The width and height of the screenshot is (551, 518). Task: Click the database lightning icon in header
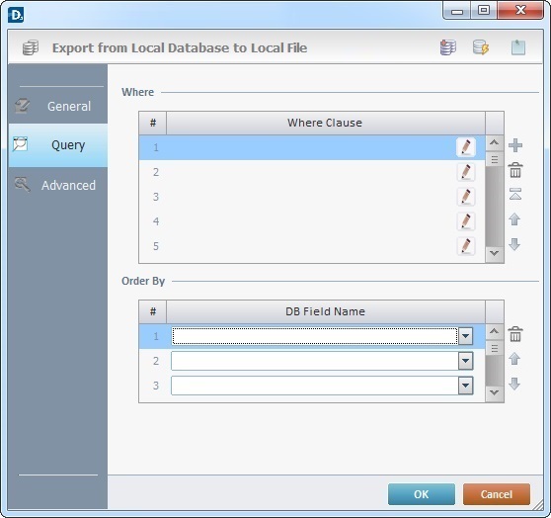pos(481,47)
